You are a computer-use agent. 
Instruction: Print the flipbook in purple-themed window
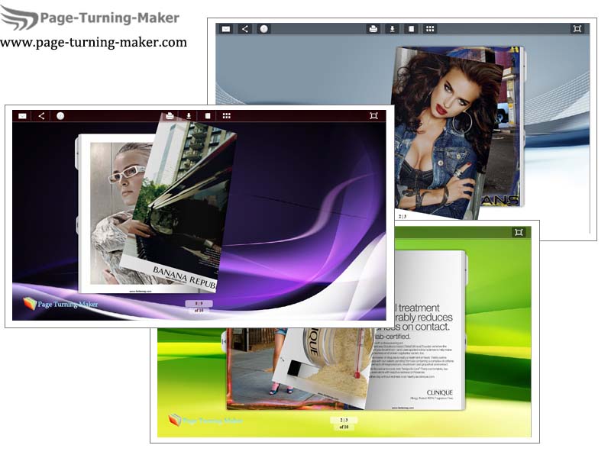coord(170,116)
